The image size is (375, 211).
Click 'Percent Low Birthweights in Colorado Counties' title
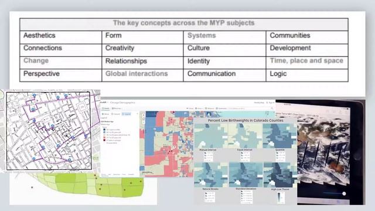(246, 120)
